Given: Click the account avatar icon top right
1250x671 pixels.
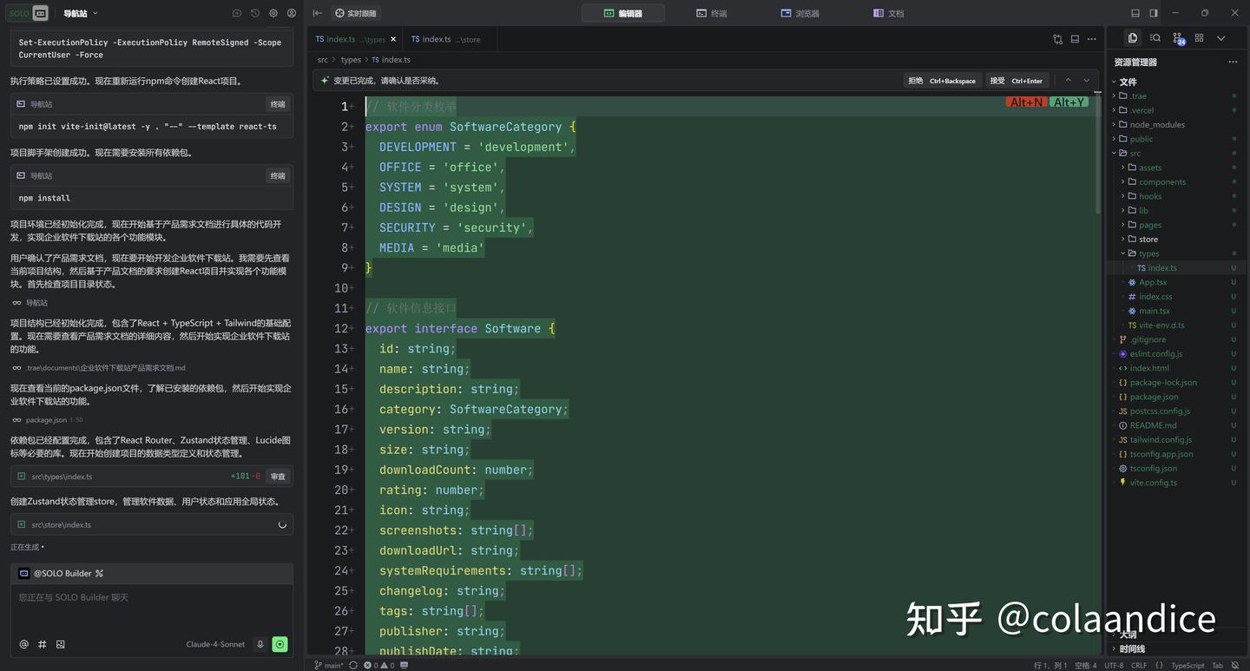Looking at the screenshot, I should (292, 13).
